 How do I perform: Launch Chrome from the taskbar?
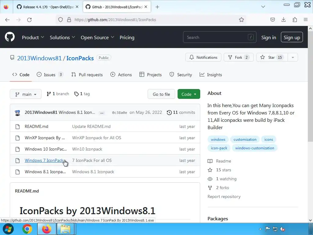tap(27, 229)
